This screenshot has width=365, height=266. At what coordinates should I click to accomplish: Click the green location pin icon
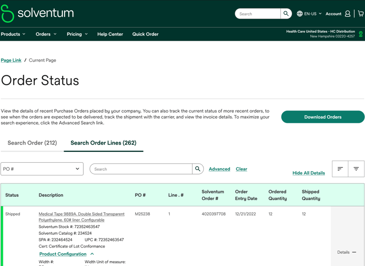[x=361, y=34]
